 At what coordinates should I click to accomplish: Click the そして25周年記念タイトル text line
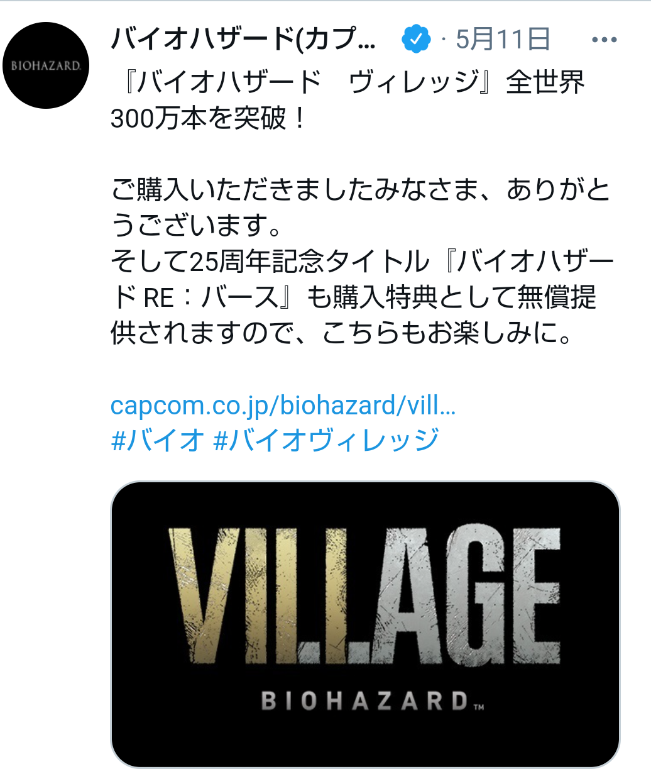coord(363,262)
